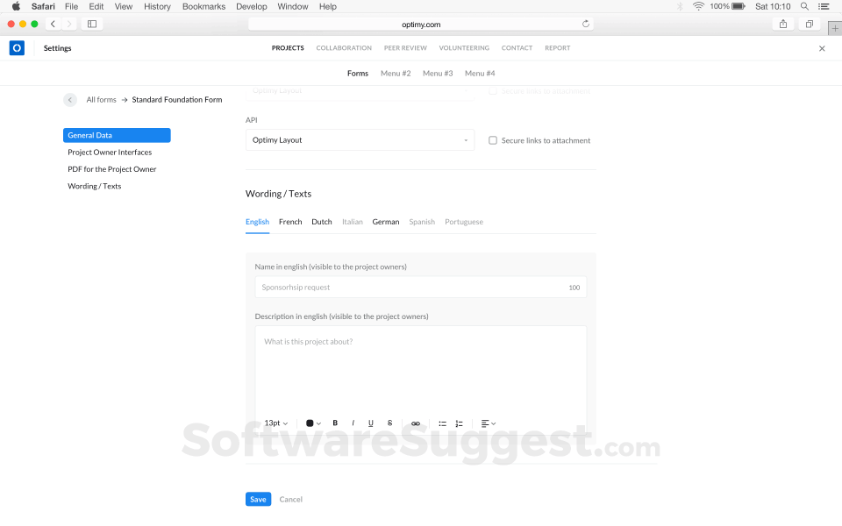Open the COLLABORATION navigation tab

coord(344,47)
